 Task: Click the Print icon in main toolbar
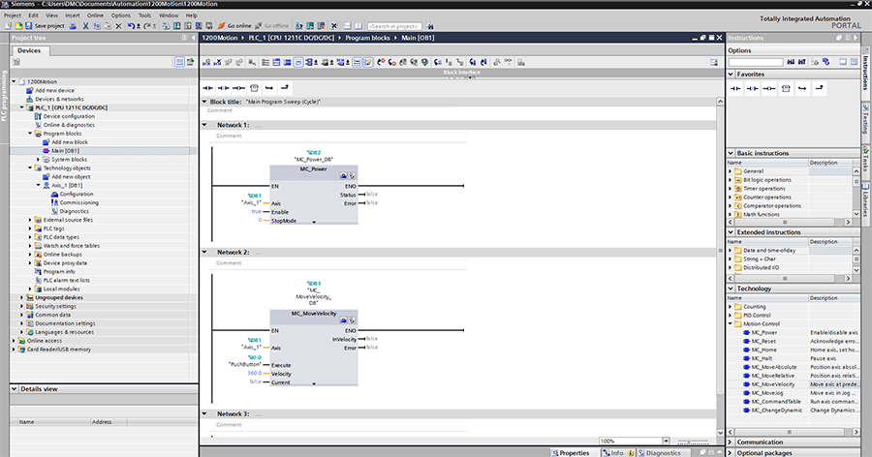(x=73, y=25)
